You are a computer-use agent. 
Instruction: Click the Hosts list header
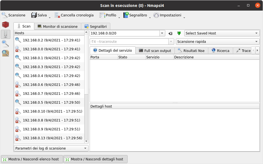[49, 33]
